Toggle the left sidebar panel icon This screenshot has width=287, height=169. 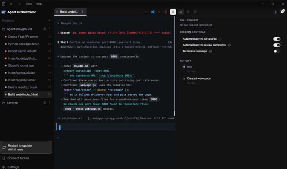coord(4,4)
